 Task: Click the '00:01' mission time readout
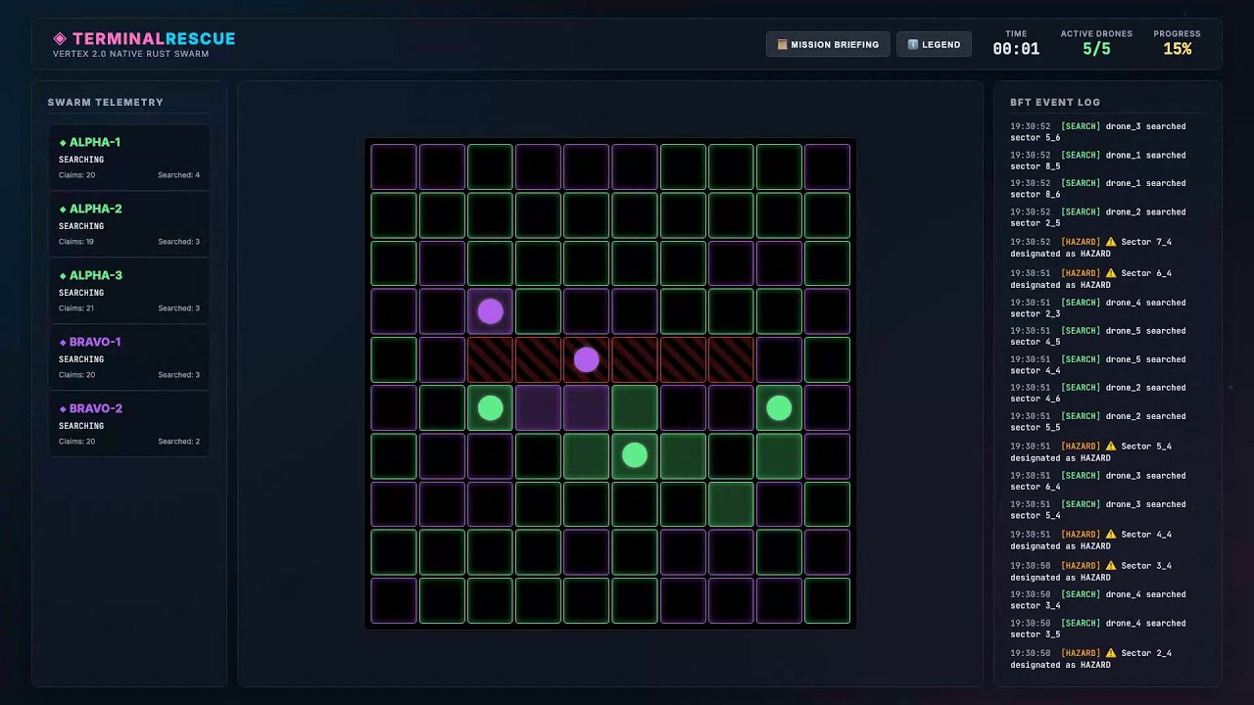pyautogui.click(x=1016, y=49)
